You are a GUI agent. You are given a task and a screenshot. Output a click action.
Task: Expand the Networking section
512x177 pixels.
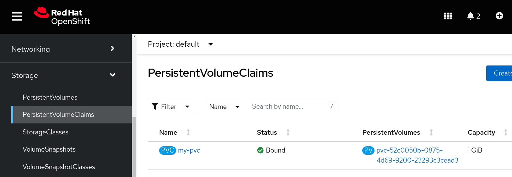point(63,49)
